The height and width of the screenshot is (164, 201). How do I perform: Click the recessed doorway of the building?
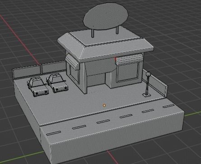pyautogui.click(x=96, y=80)
